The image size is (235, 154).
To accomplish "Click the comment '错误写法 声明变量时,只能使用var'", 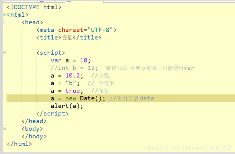I will (x=150, y=68).
